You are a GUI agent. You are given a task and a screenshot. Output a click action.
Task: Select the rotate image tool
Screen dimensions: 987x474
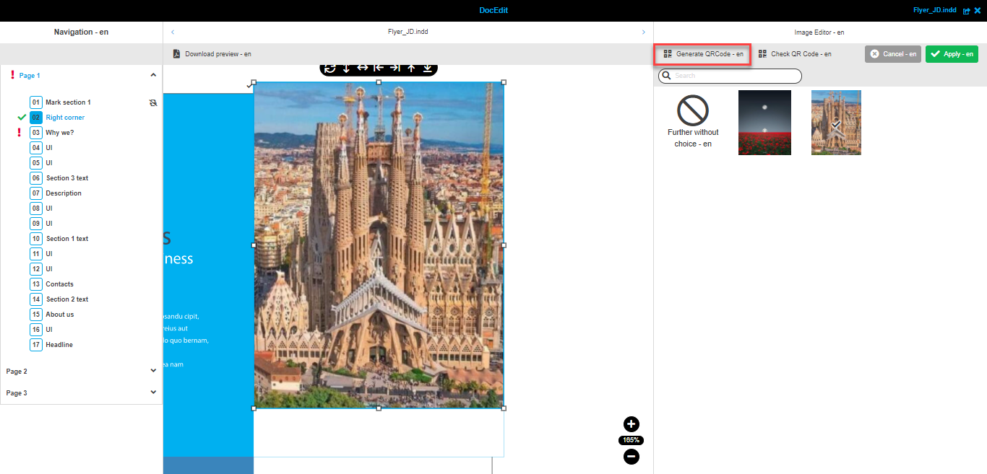click(x=330, y=69)
